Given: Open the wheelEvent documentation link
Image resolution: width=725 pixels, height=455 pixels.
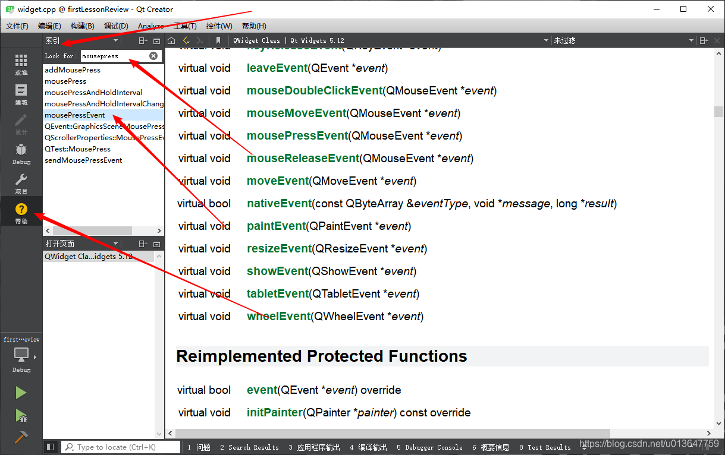Looking at the screenshot, I should (x=279, y=317).
